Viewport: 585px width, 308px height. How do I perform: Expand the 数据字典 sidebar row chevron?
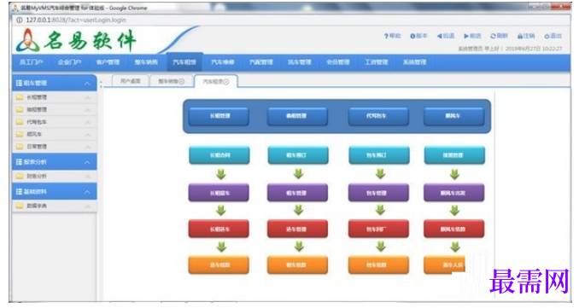tap(88, 206)
